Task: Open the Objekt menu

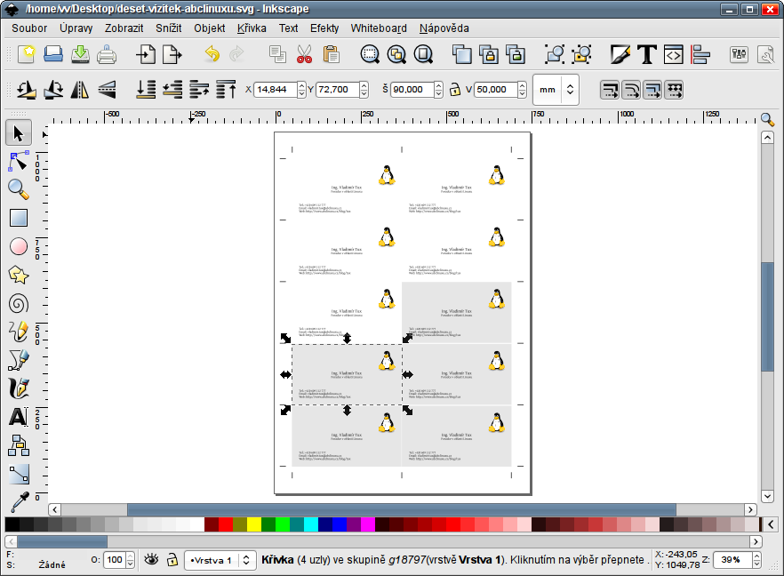Action: (x=210, y=28)
